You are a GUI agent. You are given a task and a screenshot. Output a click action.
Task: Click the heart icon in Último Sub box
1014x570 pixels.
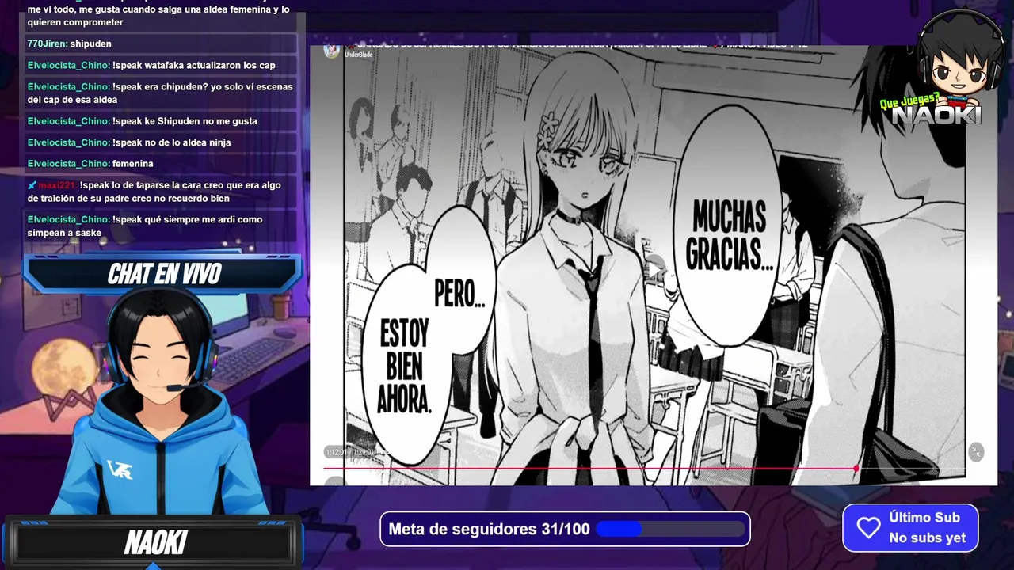(868, 528)
